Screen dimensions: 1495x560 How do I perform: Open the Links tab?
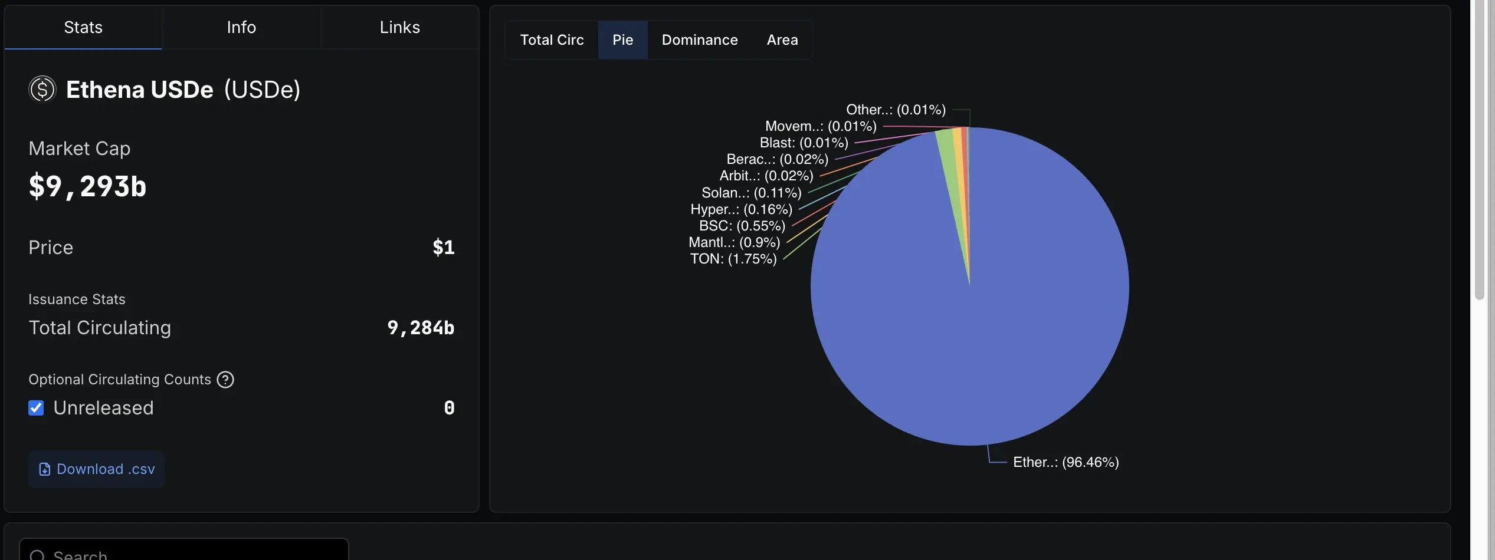tap(399, 27)
